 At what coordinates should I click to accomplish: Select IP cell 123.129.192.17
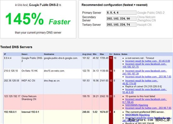(x=12, y=96)
